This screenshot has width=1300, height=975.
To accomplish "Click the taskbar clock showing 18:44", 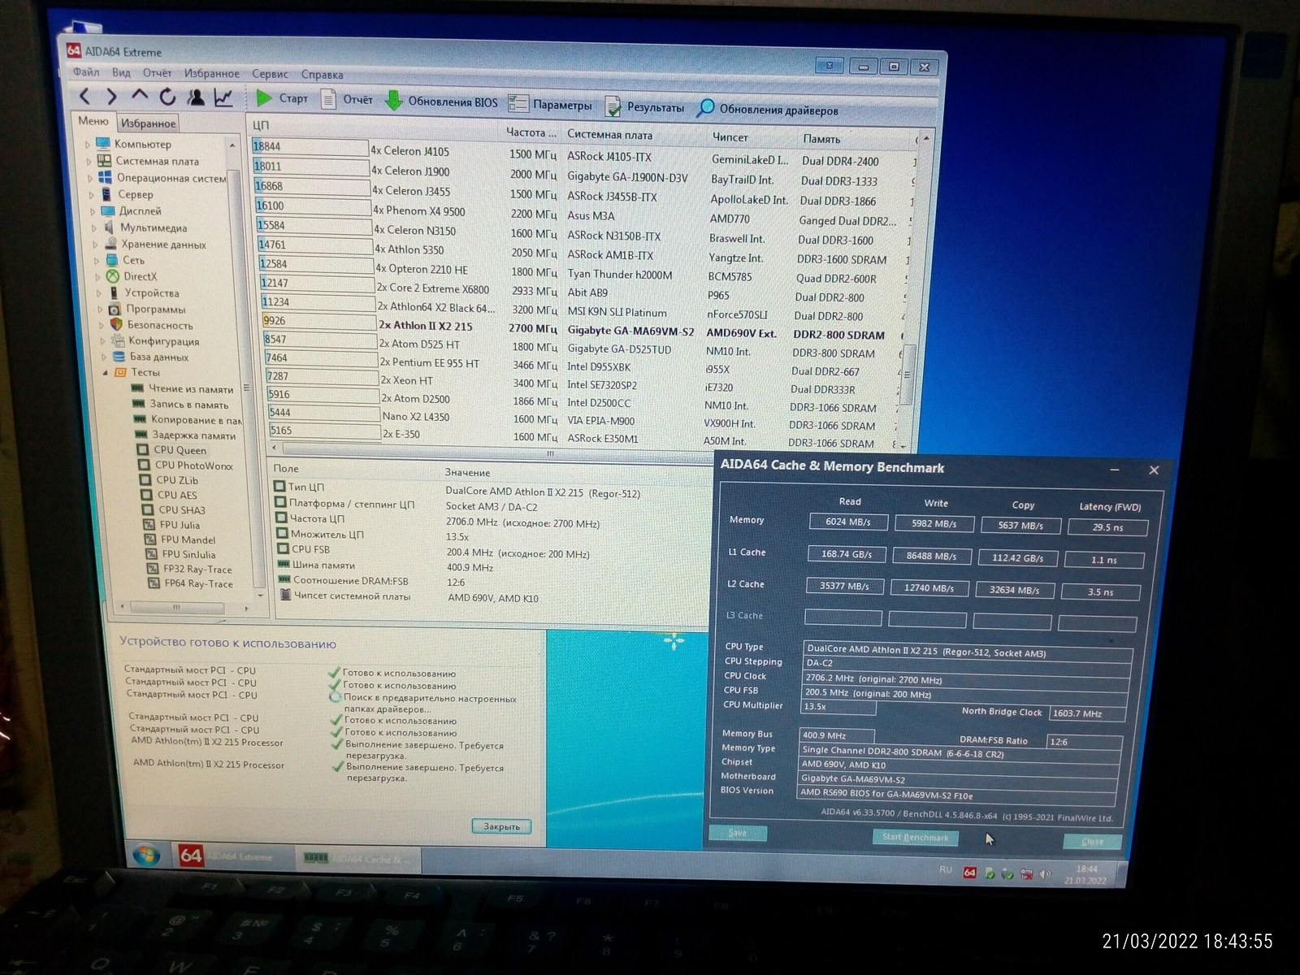I will (x=1086, y=874).
